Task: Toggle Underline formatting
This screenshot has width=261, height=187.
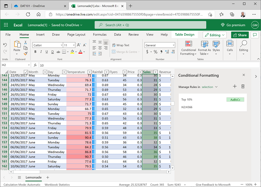Action: click(47, 51)
